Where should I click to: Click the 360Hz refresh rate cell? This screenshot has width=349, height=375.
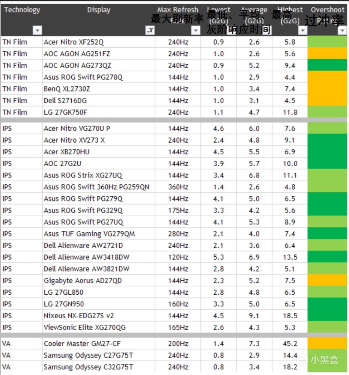[x=178, y=187]
